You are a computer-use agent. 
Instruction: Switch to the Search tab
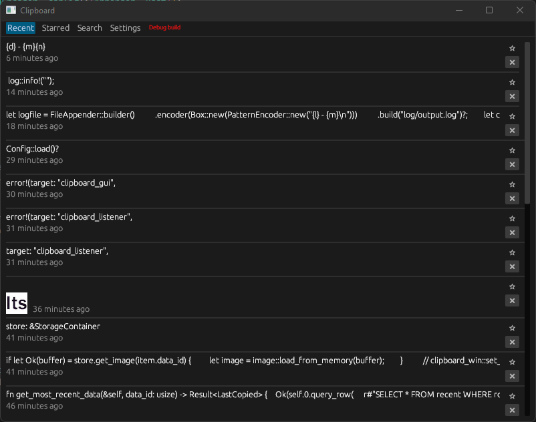90,28
